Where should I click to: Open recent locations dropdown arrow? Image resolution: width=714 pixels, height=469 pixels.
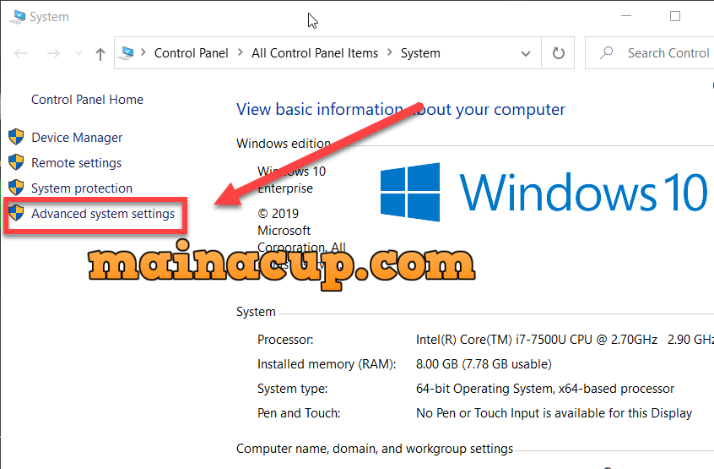pos(78,54)
